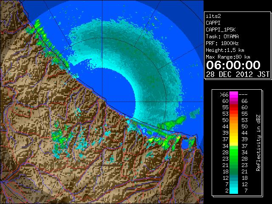The image size is (272, 204).
Task: Pick the purple 60–66 dBZ swatch
Action: pyautogui.click(x=234, y=101)
